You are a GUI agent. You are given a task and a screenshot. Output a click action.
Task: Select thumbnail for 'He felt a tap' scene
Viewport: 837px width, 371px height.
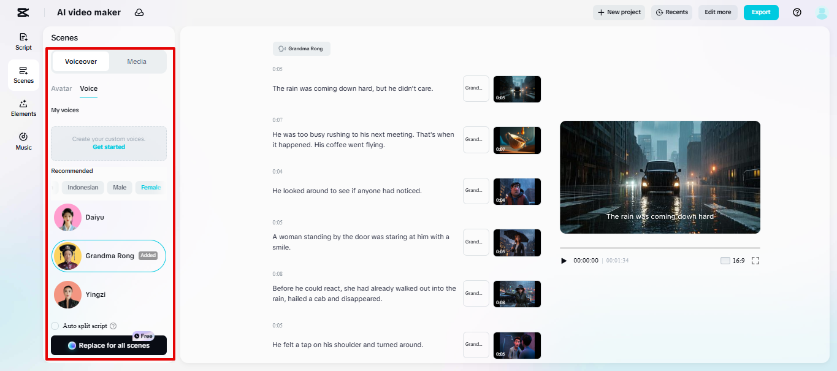click(517, 345)
